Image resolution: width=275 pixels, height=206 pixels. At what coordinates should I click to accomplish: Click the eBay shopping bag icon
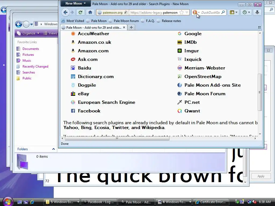point(73,94)
